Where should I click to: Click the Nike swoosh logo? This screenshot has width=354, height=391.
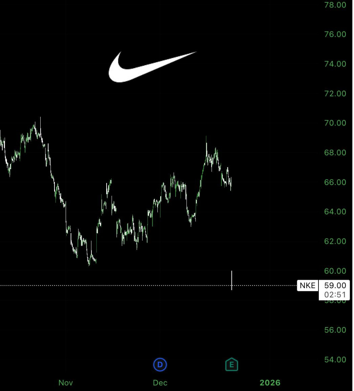[152, 67]
